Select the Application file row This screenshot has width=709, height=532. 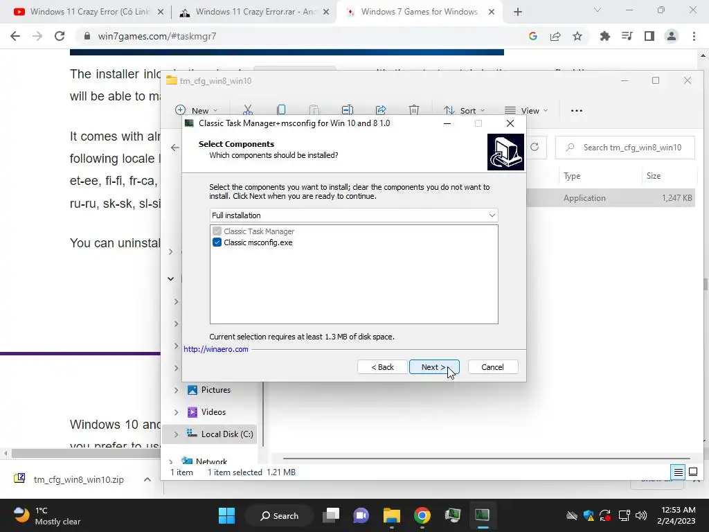[x=611, y=197]
